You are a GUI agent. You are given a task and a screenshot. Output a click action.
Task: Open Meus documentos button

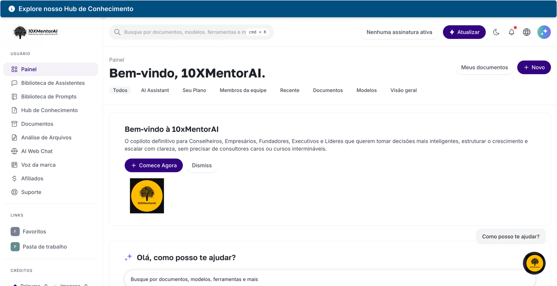484,67
